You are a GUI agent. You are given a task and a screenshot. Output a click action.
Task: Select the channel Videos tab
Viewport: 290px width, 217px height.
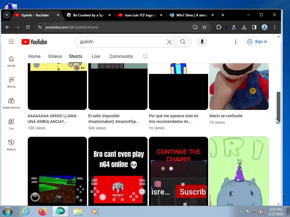55,56
